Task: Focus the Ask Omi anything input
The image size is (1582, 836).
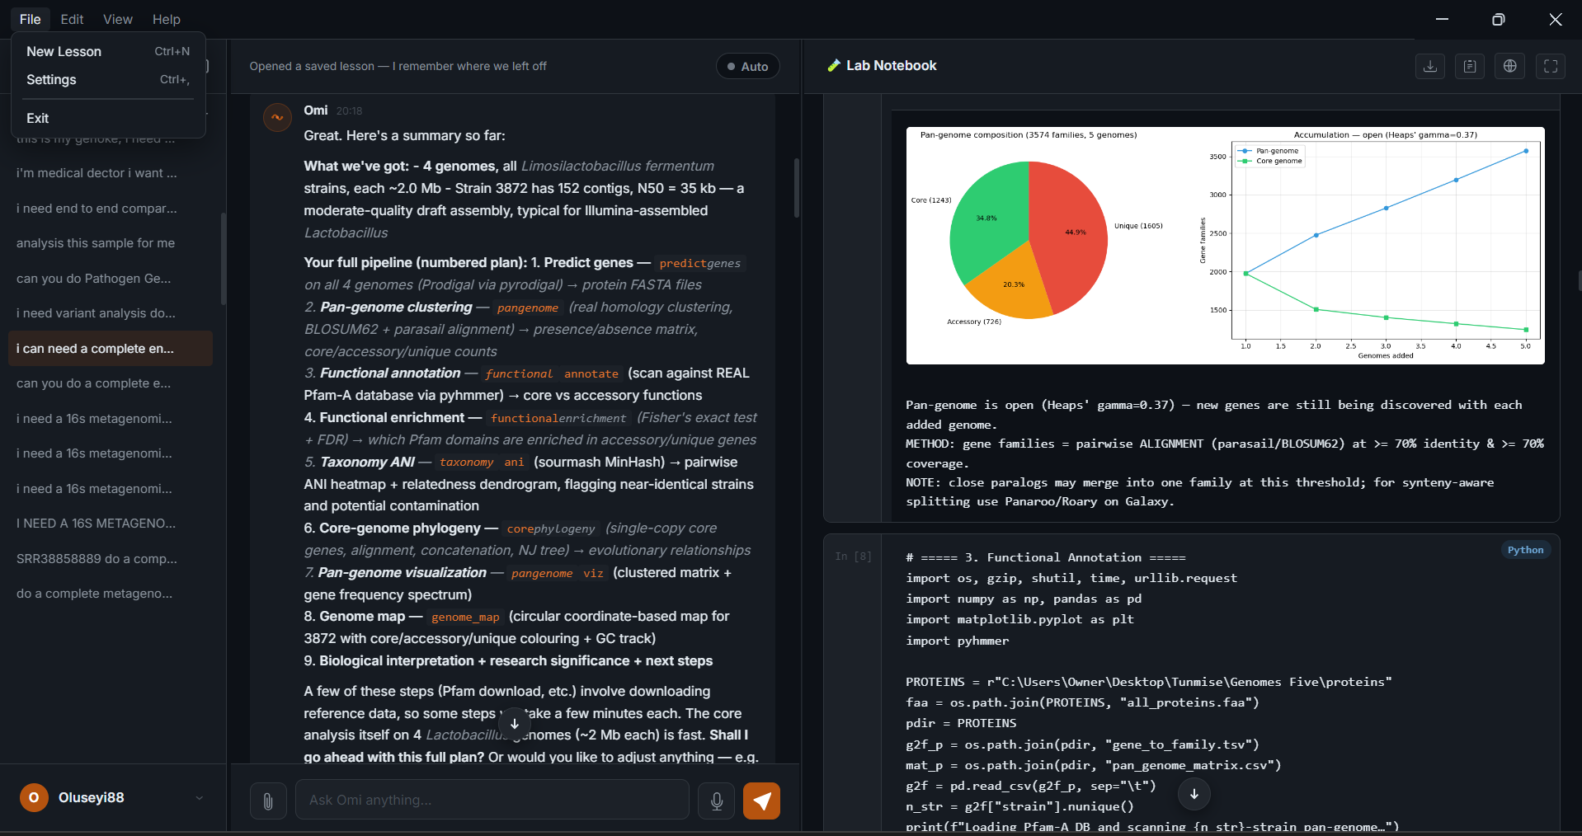Action: coord(492,800)
